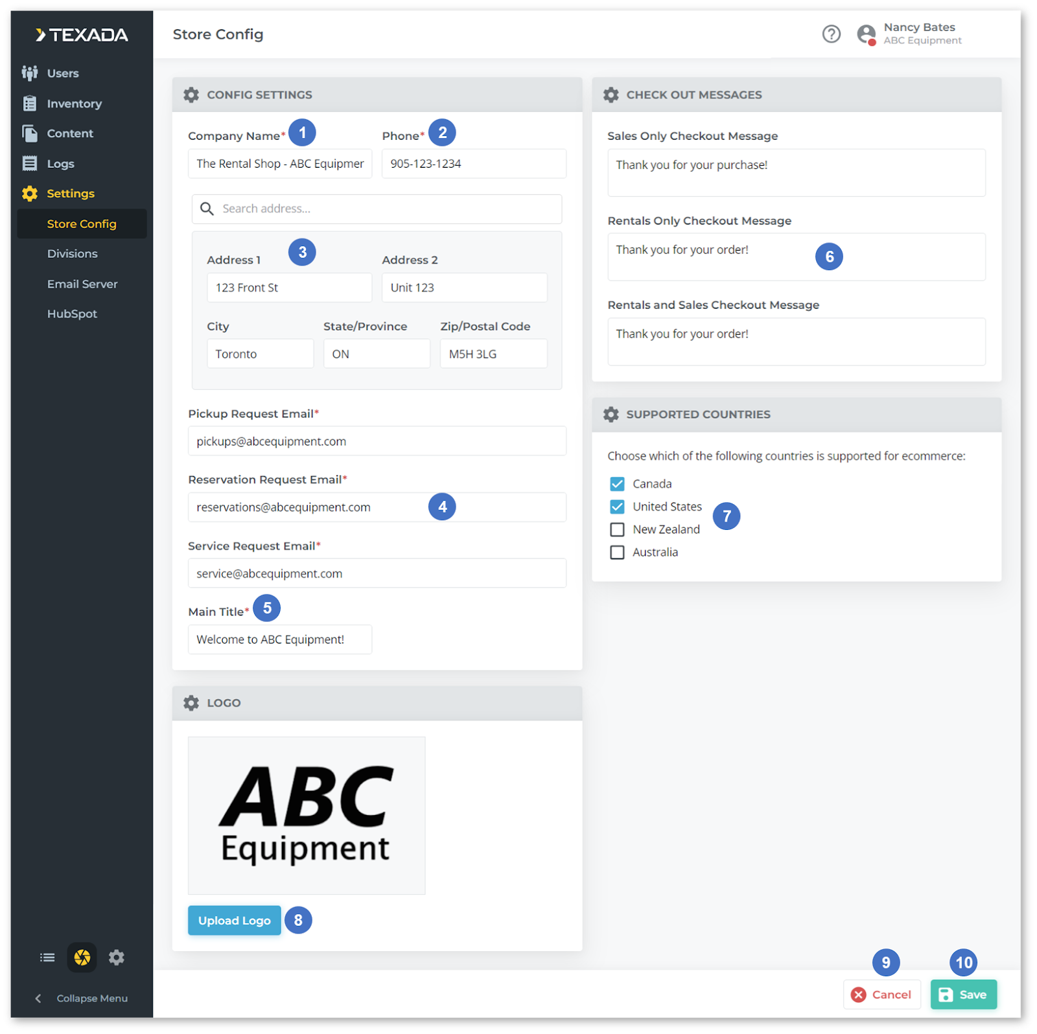Image resolution: width=1037 pixels, height=1034 pixels.
Task: Click the New Zealand country label
Action: click(666, 529)
